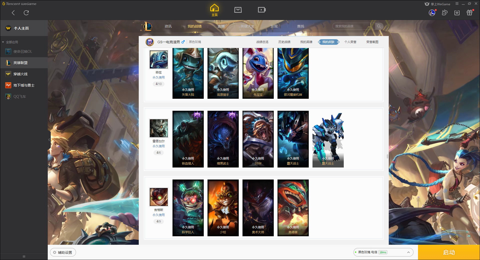The height and width of the screenshot is (260, 480).
Task: Open the 查找 tab
Action: click(300, 26)
